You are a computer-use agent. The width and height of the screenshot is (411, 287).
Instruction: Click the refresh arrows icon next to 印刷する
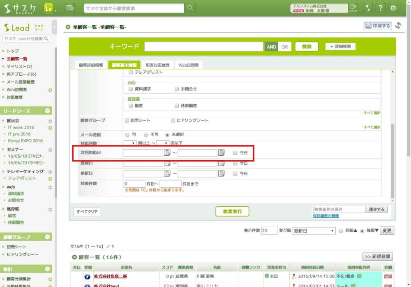[x=398, y=26]
